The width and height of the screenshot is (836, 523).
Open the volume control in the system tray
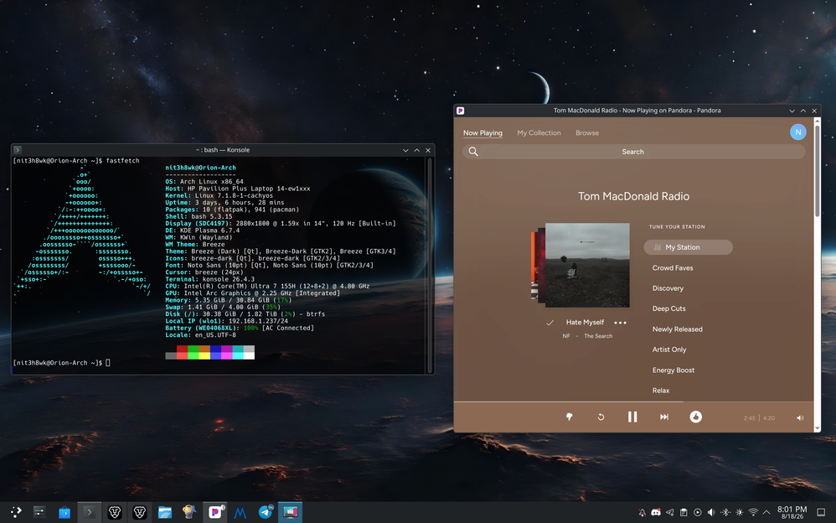click(x=711, y=512)
